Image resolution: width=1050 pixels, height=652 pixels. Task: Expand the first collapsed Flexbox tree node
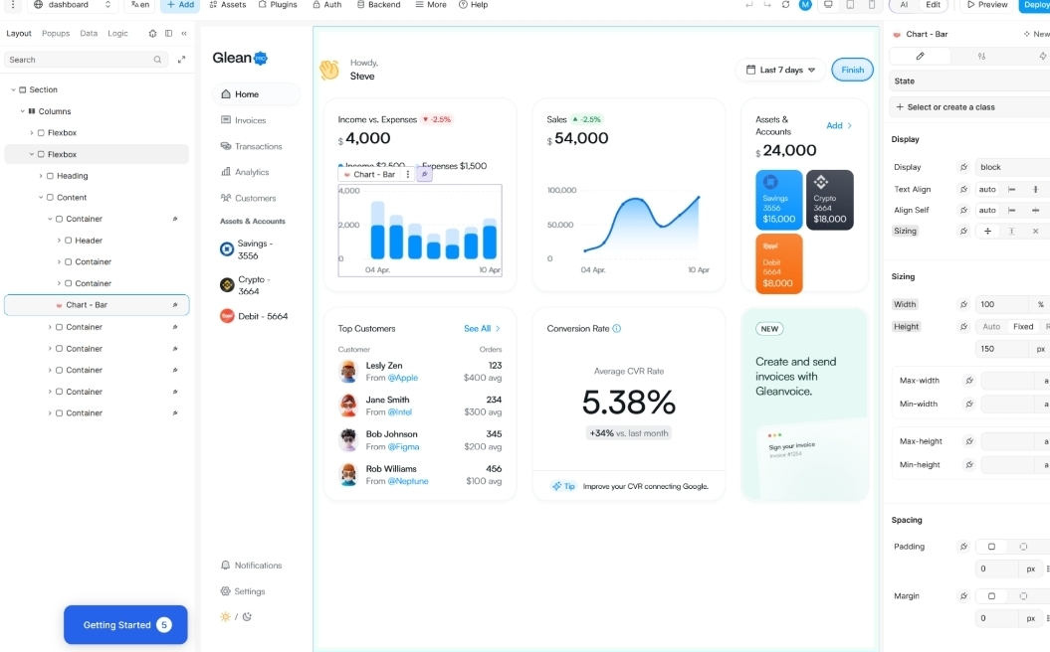pyautogui.click(x=32, y=133)
